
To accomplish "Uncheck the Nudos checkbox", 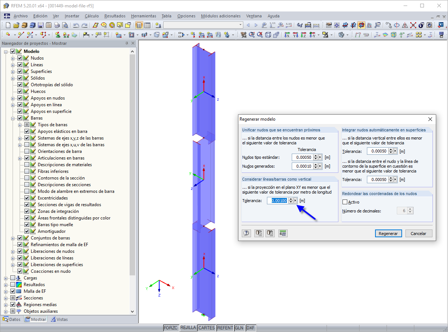I will 20,58.
